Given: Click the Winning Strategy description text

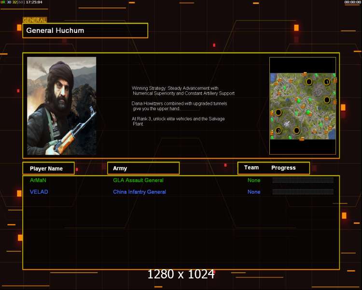Looking at the screenshot, I should tap(183, 90).
